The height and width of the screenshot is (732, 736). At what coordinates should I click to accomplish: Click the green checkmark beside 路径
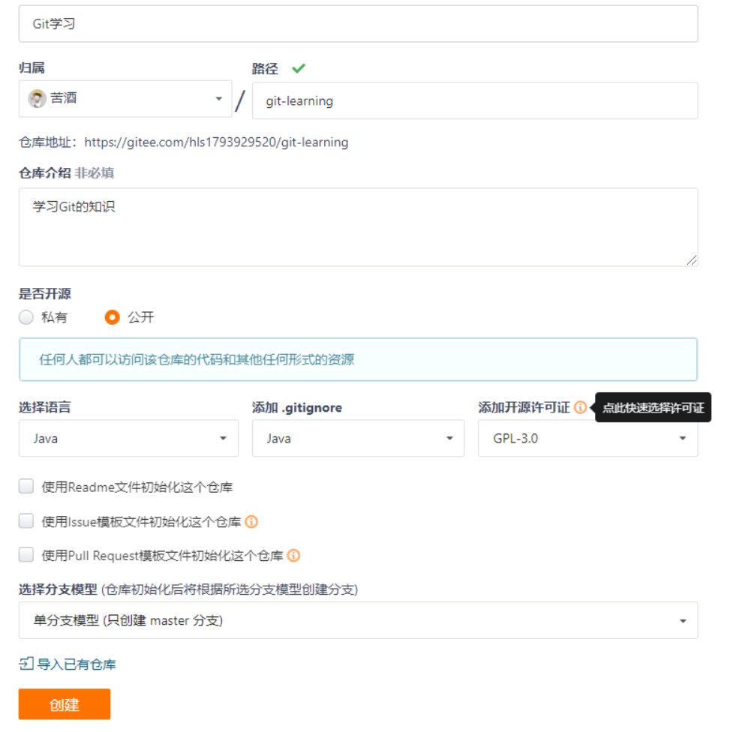pos(299,68)
